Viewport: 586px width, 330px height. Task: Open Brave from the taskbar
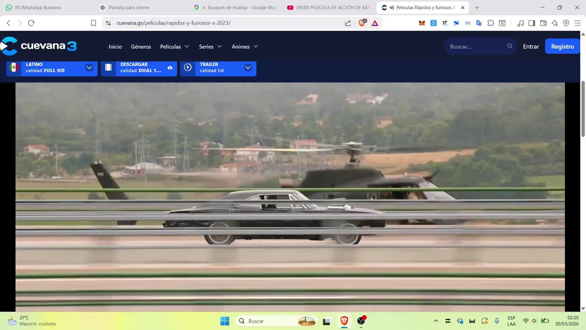[344, 321]
